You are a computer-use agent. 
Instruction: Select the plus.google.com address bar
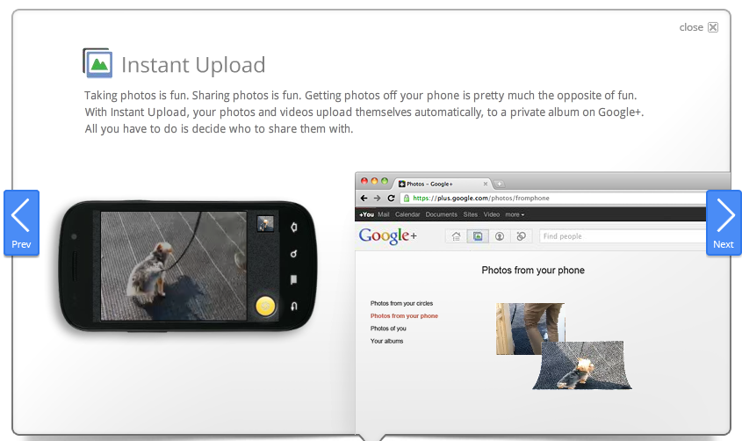pos(554,199)
